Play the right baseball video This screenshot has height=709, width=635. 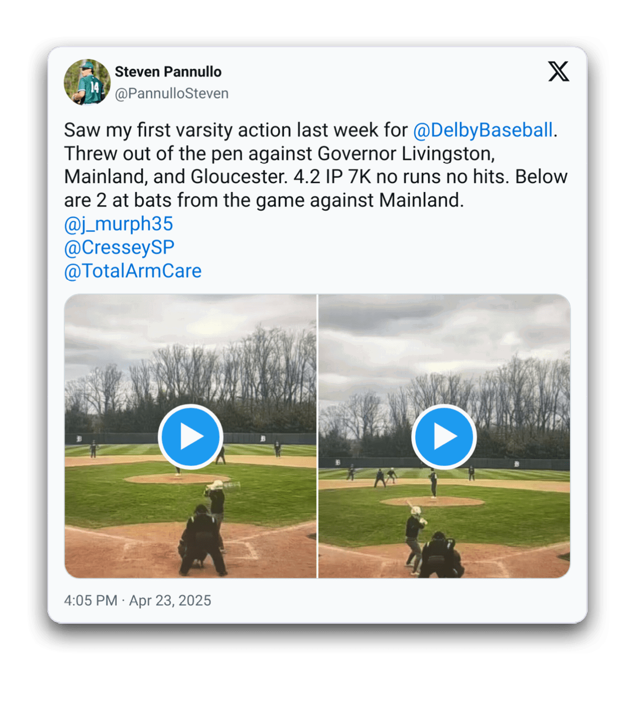[444, 437]
